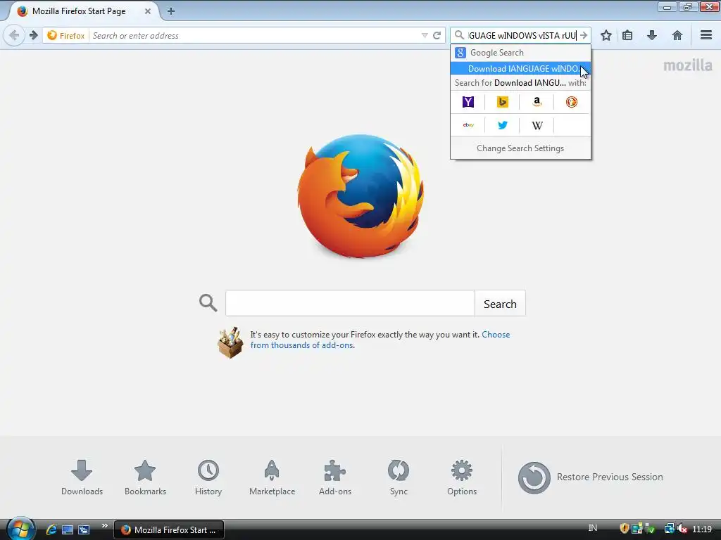Open Change Search Settings

tap(520, 148)
